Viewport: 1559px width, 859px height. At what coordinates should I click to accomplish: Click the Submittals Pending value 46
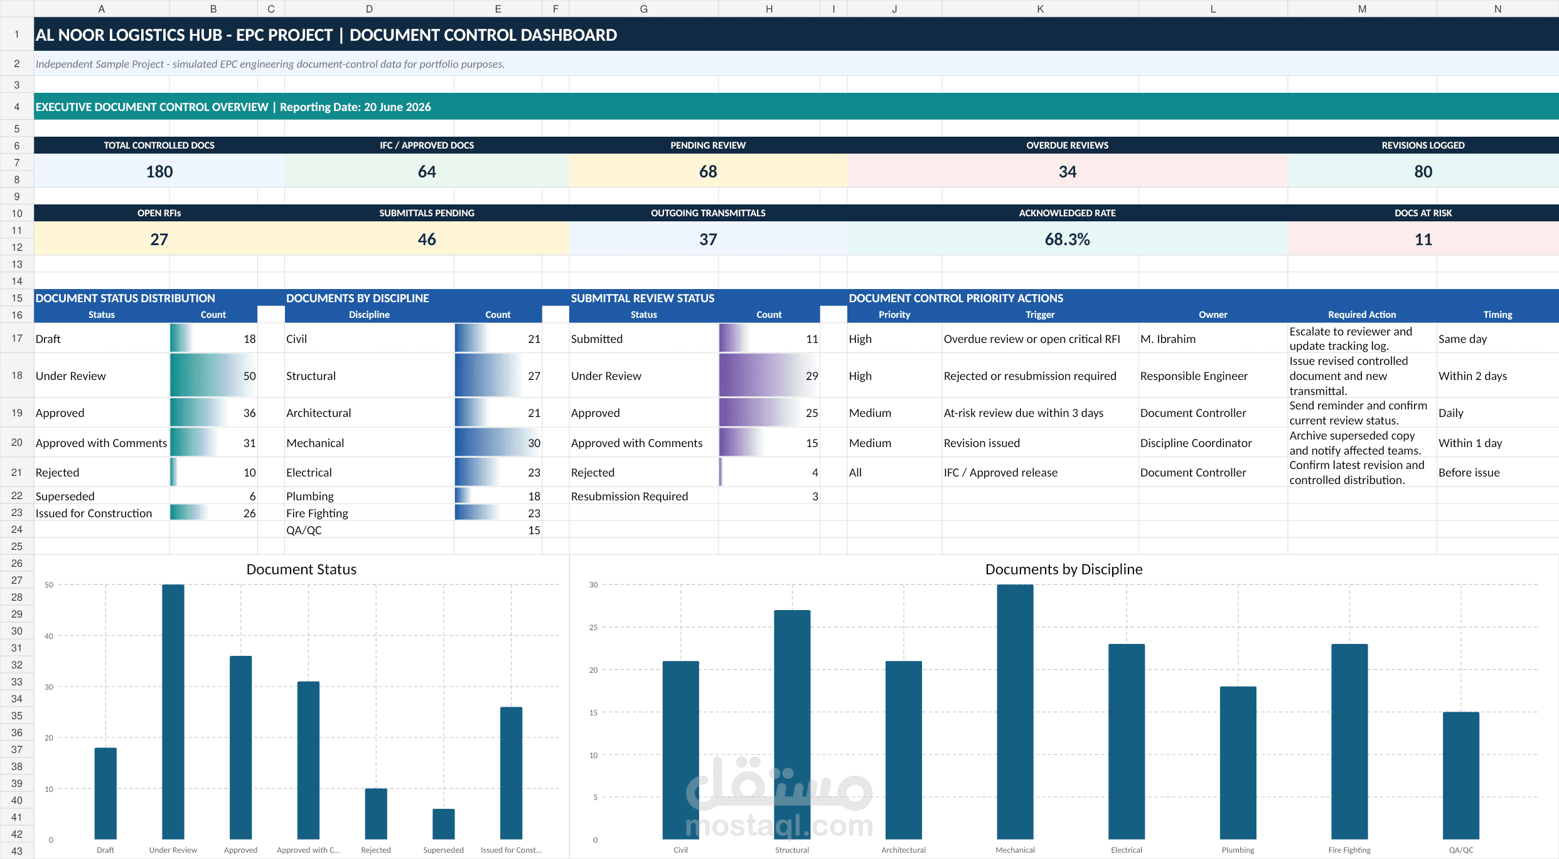pos(427,239)
